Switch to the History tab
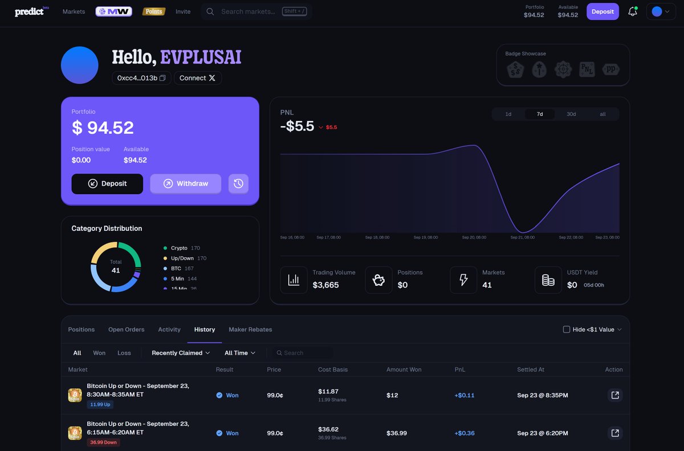The image size is (684, 451). pos(205,330)
